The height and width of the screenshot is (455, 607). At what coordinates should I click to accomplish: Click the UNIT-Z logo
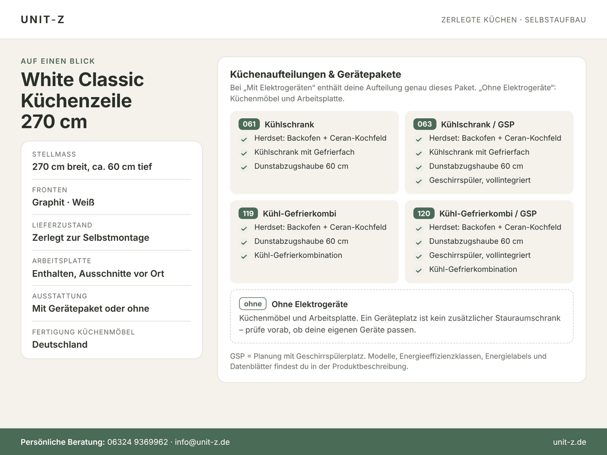42,20
